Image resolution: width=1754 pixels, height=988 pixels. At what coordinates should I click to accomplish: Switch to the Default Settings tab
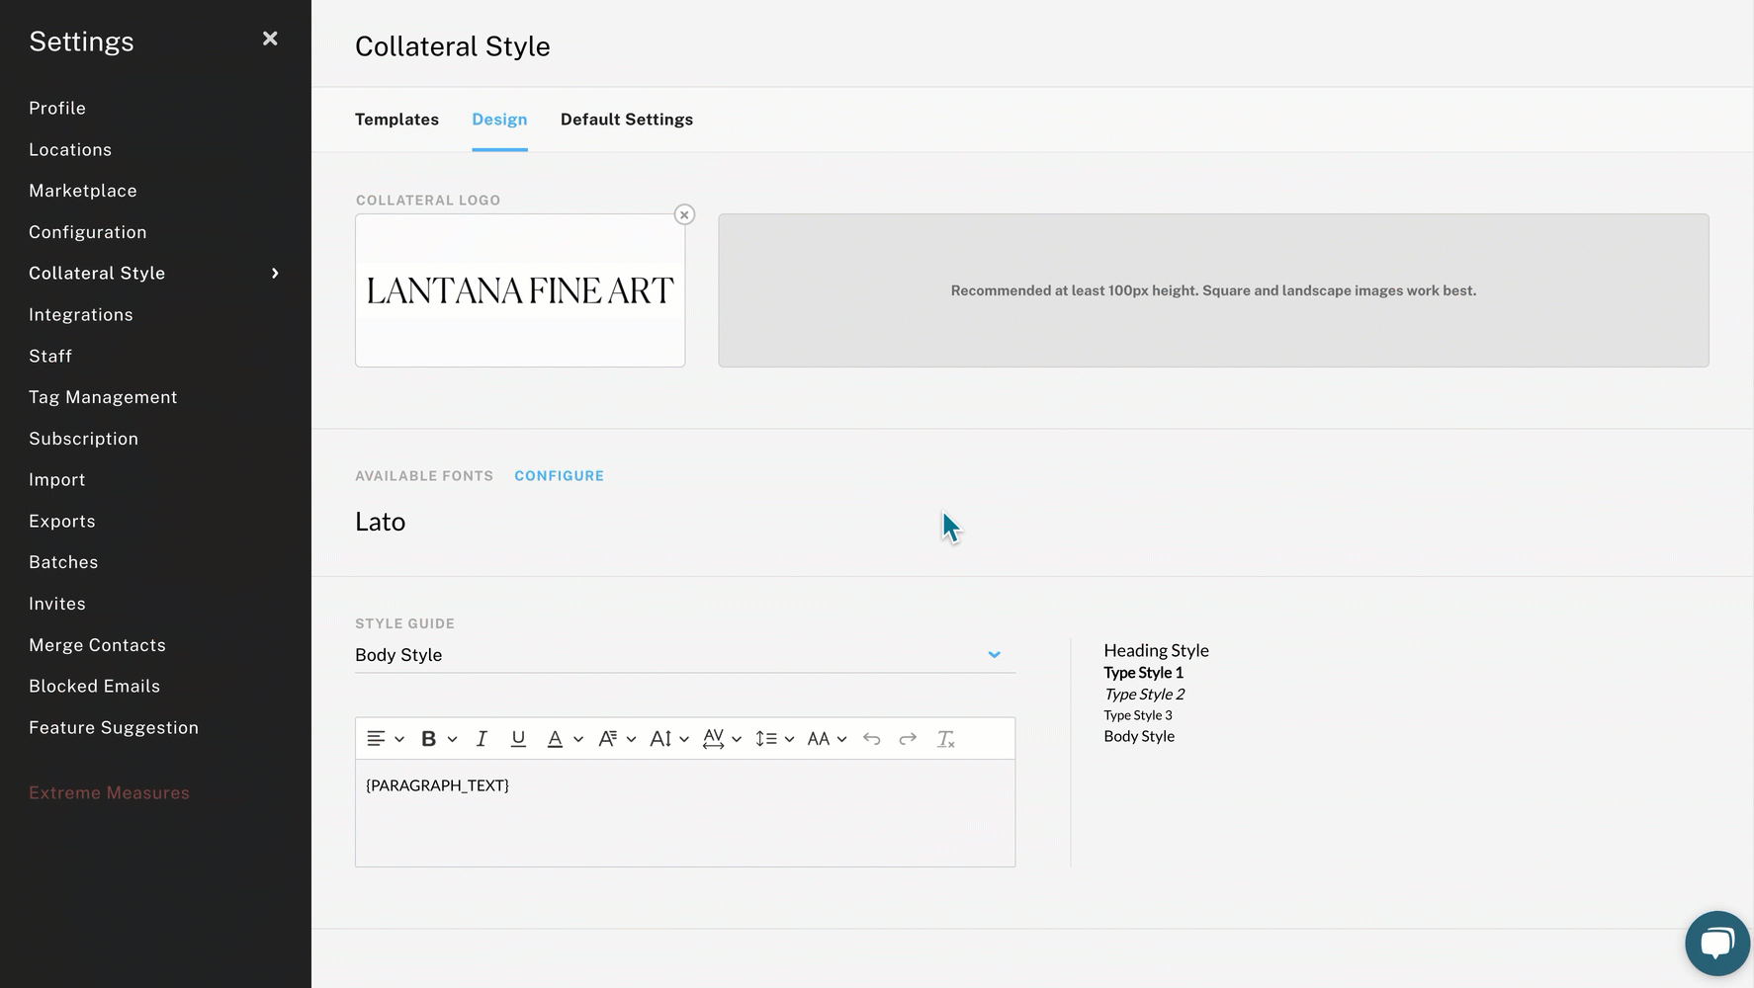626,120
